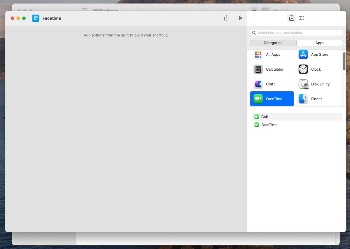The width and height of the screenshot is (350, 249).
Task: Open the Shortcut Details settings panel
Action: pos(302,18)
